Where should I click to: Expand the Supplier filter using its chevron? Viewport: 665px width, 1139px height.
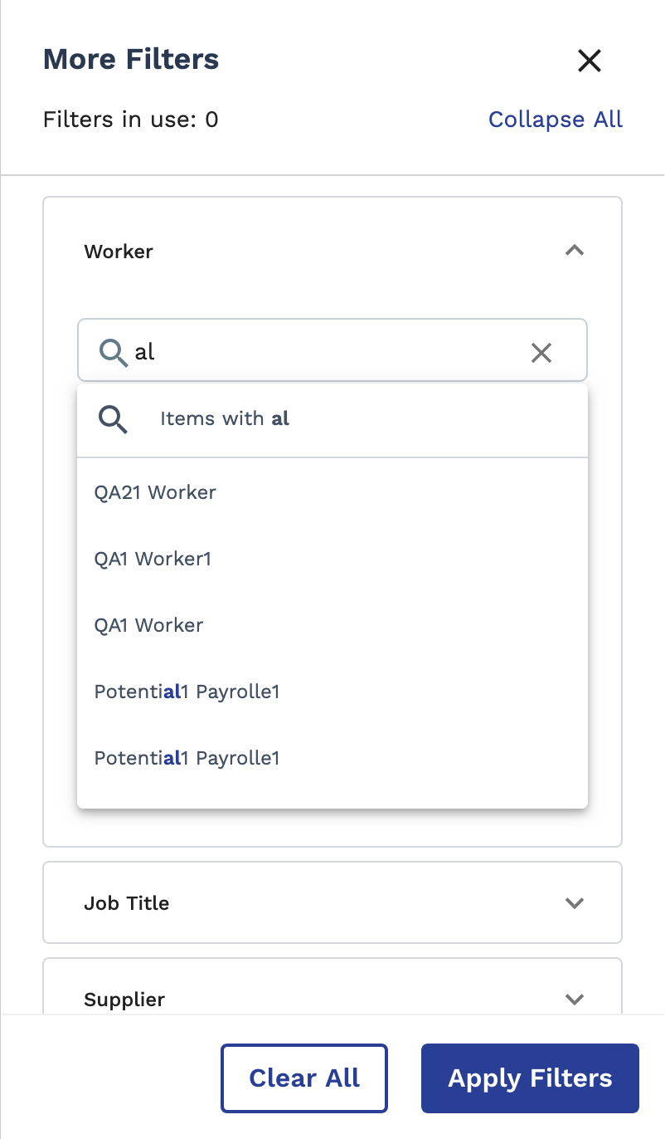tap(575, 1000)
